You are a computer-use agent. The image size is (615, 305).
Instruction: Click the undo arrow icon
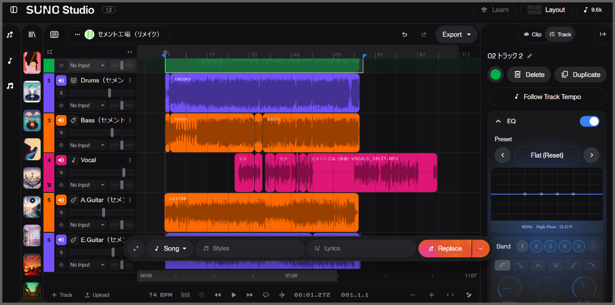pyautogui.click(x=404, y=34)
